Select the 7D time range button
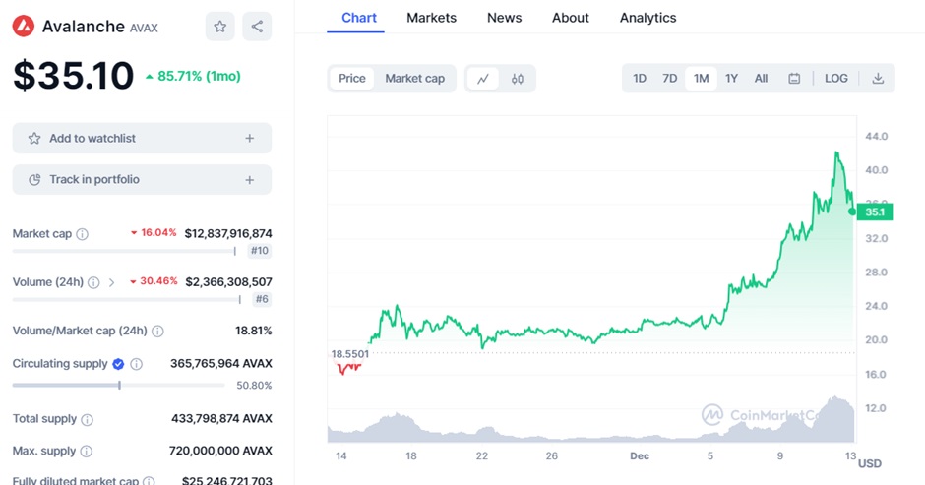 click(x=669, y=79)
